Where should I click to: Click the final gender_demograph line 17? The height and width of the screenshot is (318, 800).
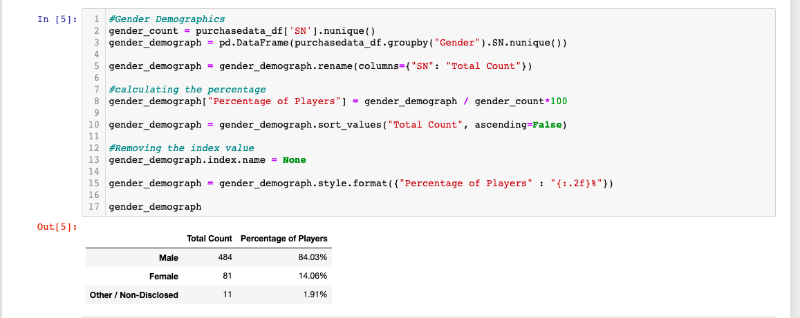coord(155,206)
